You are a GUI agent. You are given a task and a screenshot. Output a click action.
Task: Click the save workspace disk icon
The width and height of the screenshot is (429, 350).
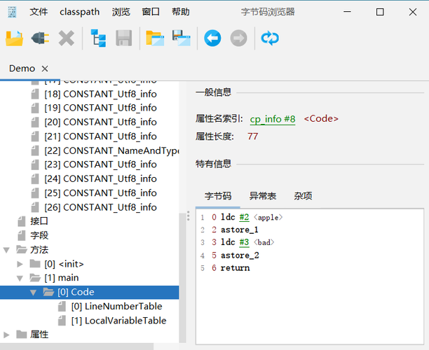click(x=181, y=38)
